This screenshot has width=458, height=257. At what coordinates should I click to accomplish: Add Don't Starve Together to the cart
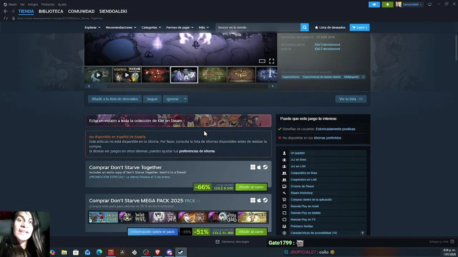(251, 187)
